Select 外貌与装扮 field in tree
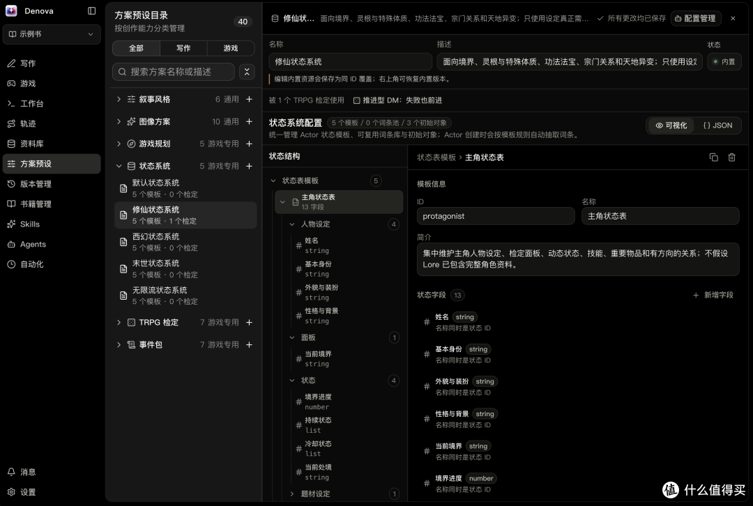 pyautogui.click(x=346, y=292)
